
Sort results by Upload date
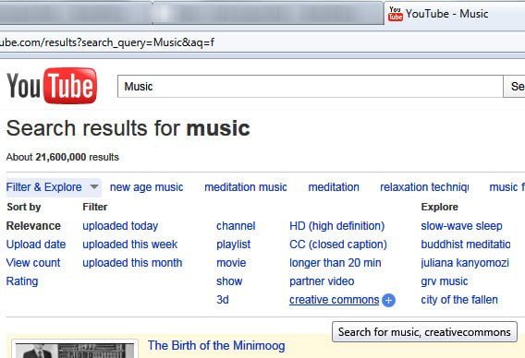tap(36, 245)
